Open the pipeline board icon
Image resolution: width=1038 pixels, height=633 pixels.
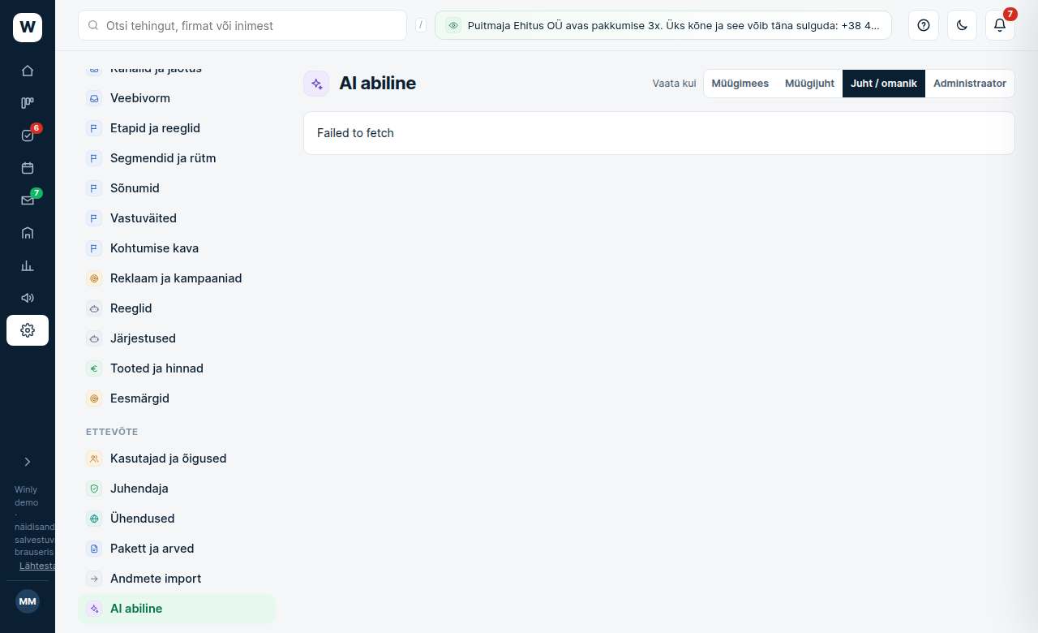[x=28, y=103]
